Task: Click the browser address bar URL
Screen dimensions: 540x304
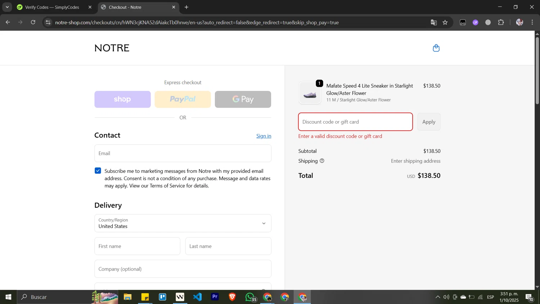Action: pos(197,22)
